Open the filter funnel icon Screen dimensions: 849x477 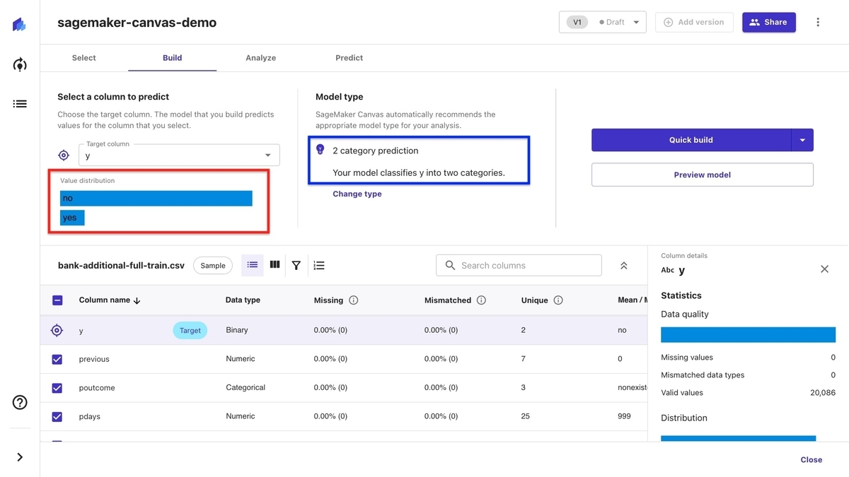[296, 266]
